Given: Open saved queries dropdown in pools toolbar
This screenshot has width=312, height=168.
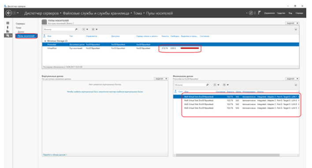Looking at the screenshot, I should click(94, 29).
